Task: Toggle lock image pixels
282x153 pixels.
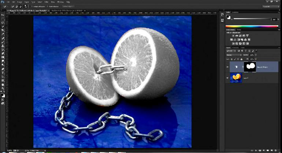Action: 235,59
